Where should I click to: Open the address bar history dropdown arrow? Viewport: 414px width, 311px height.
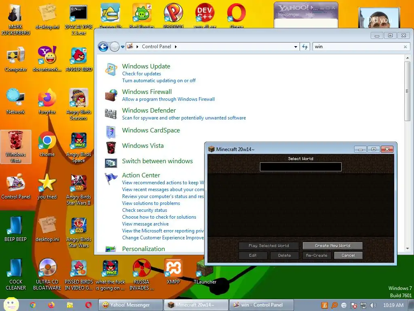[296, 47]
